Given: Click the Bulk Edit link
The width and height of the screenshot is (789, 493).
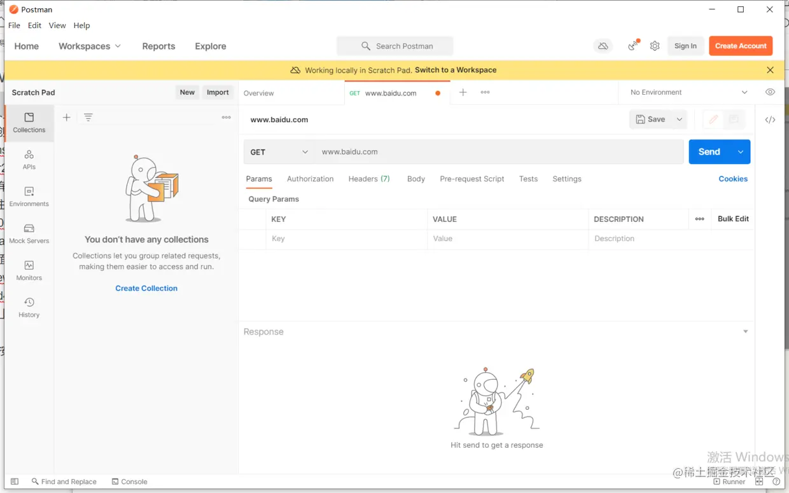Looking at the screenshot, I should [x=733, y=219].
